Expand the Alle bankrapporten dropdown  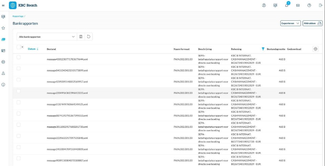(47, 37)
